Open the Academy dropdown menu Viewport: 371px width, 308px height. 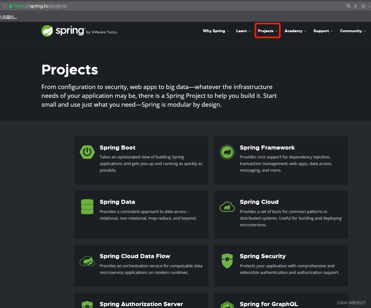tap(295, 31)
